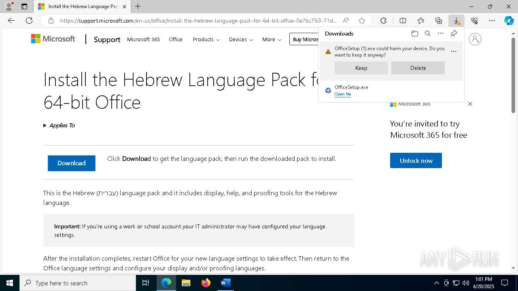Click the browser Back arrow

[x=11, y=21]
